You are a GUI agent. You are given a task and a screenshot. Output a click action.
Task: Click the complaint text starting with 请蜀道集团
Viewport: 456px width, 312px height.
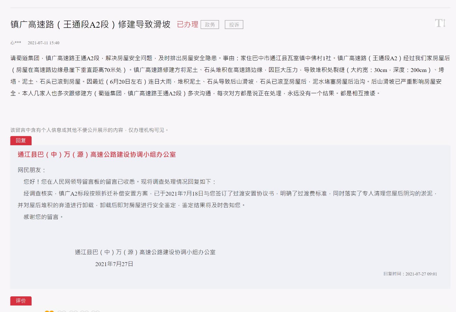click(228, 76)
